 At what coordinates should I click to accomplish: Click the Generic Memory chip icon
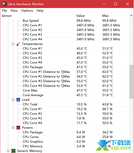point(13,151)
